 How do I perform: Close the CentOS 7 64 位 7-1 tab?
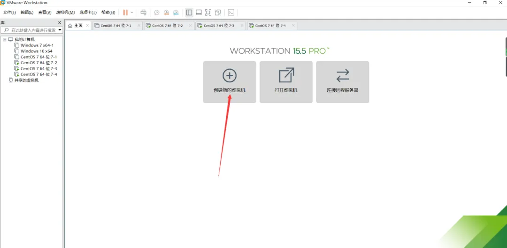[138, 25]
